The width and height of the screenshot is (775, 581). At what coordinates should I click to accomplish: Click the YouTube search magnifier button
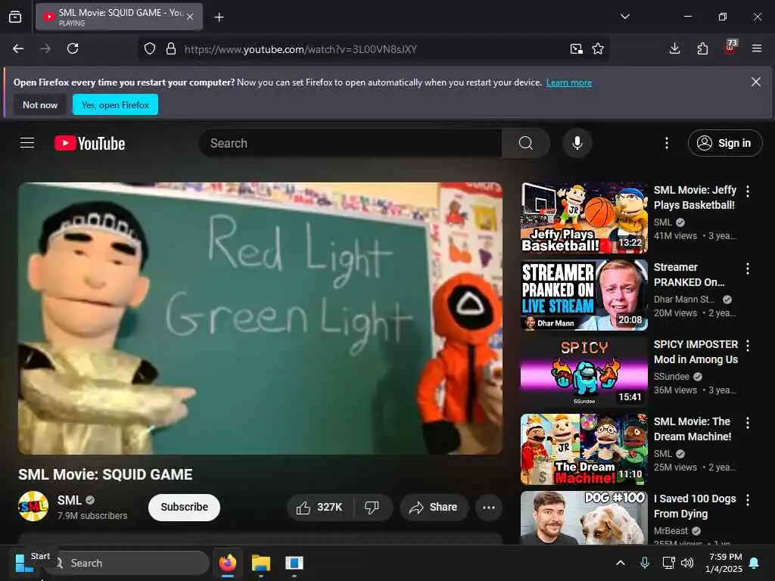(526, 143)
